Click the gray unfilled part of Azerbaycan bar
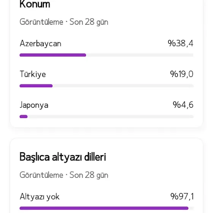The width and height of the screenshot is (213, 213). [140, 55]
